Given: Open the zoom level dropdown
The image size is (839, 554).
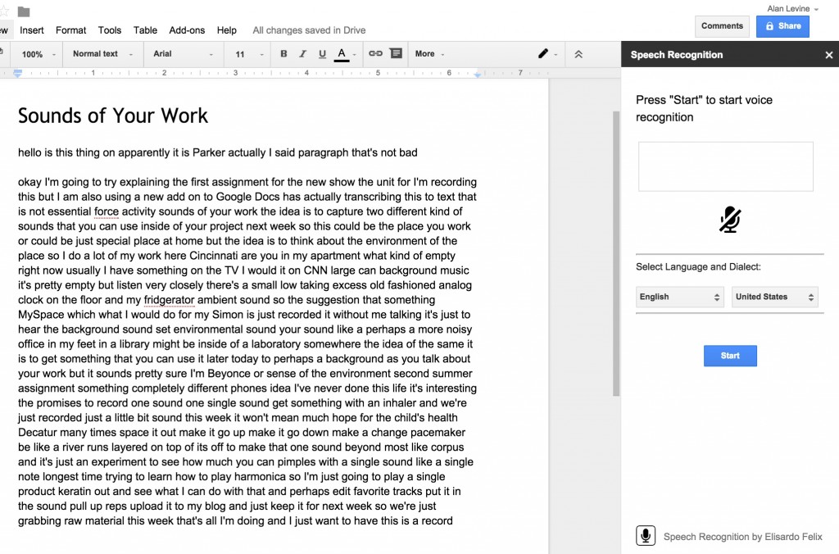Looking at the screenshot, I should coord(38,54).
